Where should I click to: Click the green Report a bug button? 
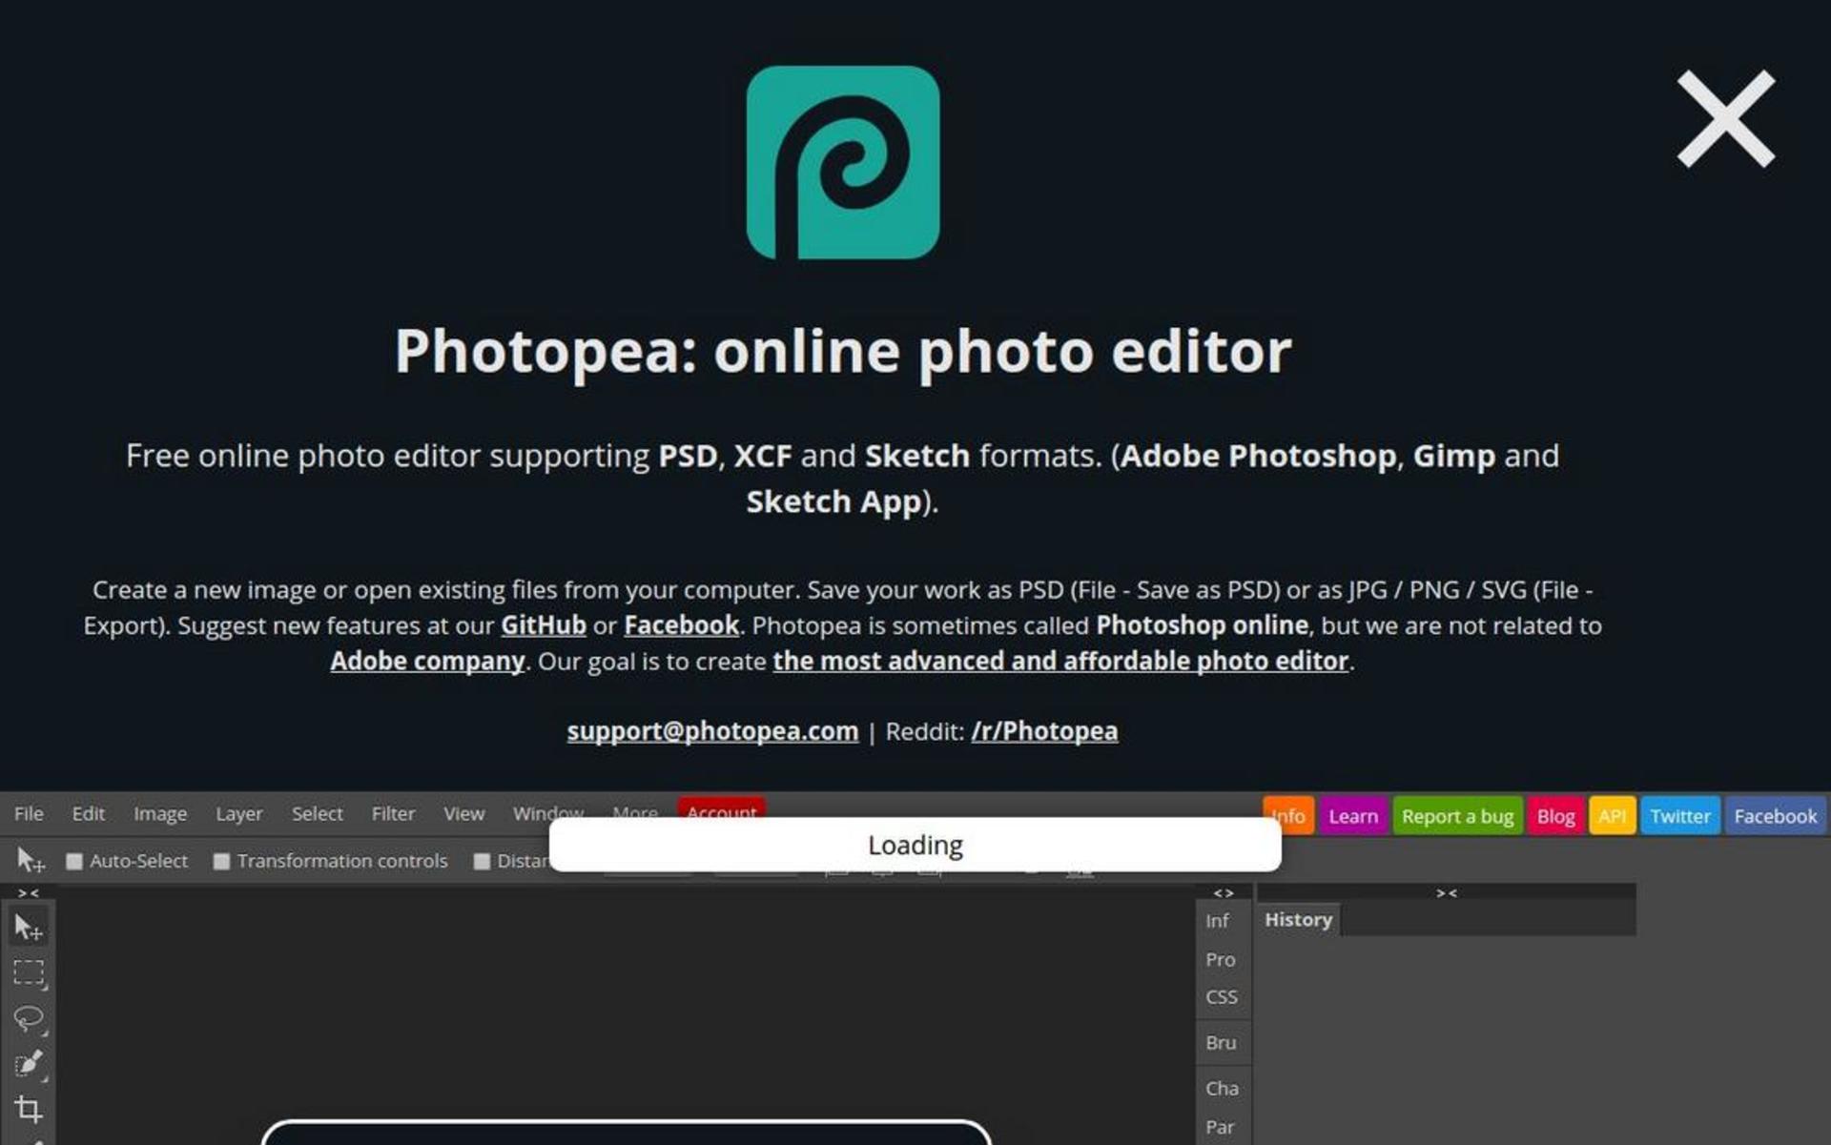pyautogui.click(x=1457, y=816)
